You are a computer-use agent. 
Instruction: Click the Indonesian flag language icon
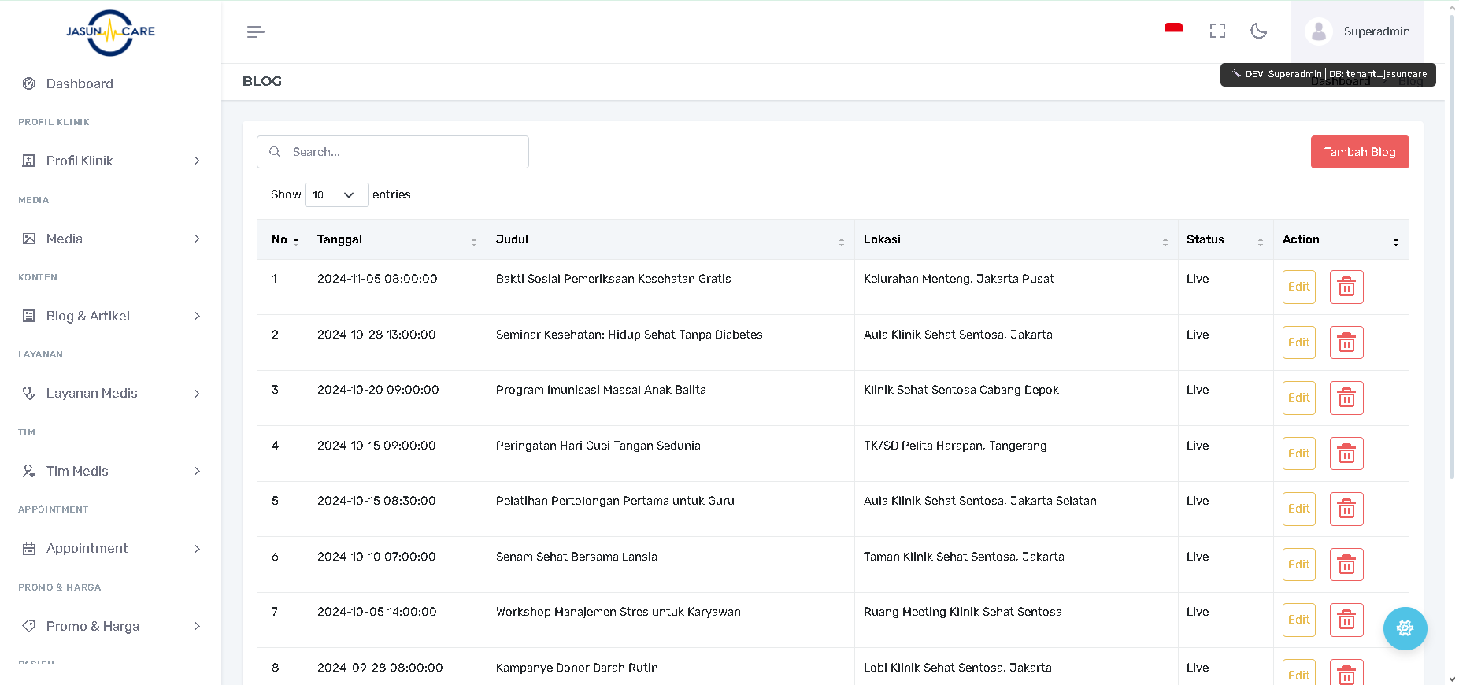(x=1173, y=29)
